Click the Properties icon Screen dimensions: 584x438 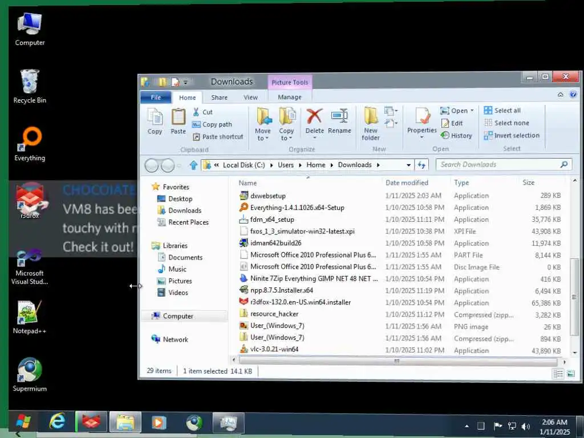coord(422,116)
